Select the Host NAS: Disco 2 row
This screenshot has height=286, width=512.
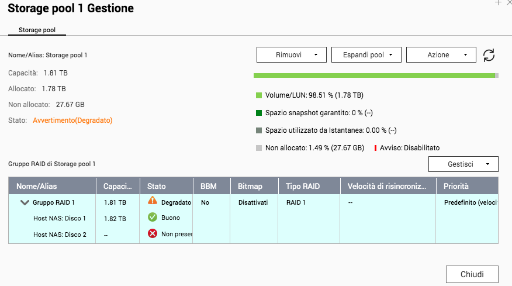coord(60,235)
